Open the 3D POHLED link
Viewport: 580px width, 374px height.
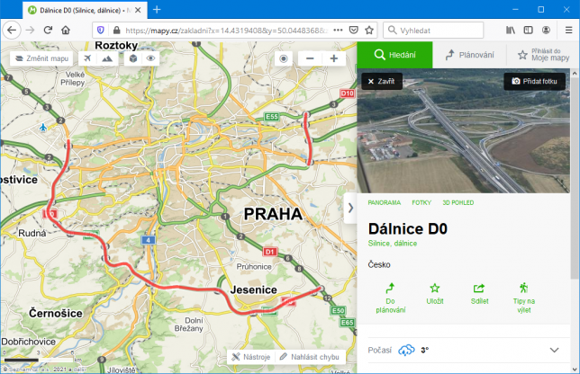458,202
